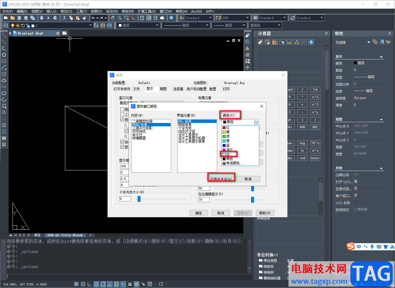Open the layer dropdown showing 0
Screen dimensions: 395x288
(51, 25)
